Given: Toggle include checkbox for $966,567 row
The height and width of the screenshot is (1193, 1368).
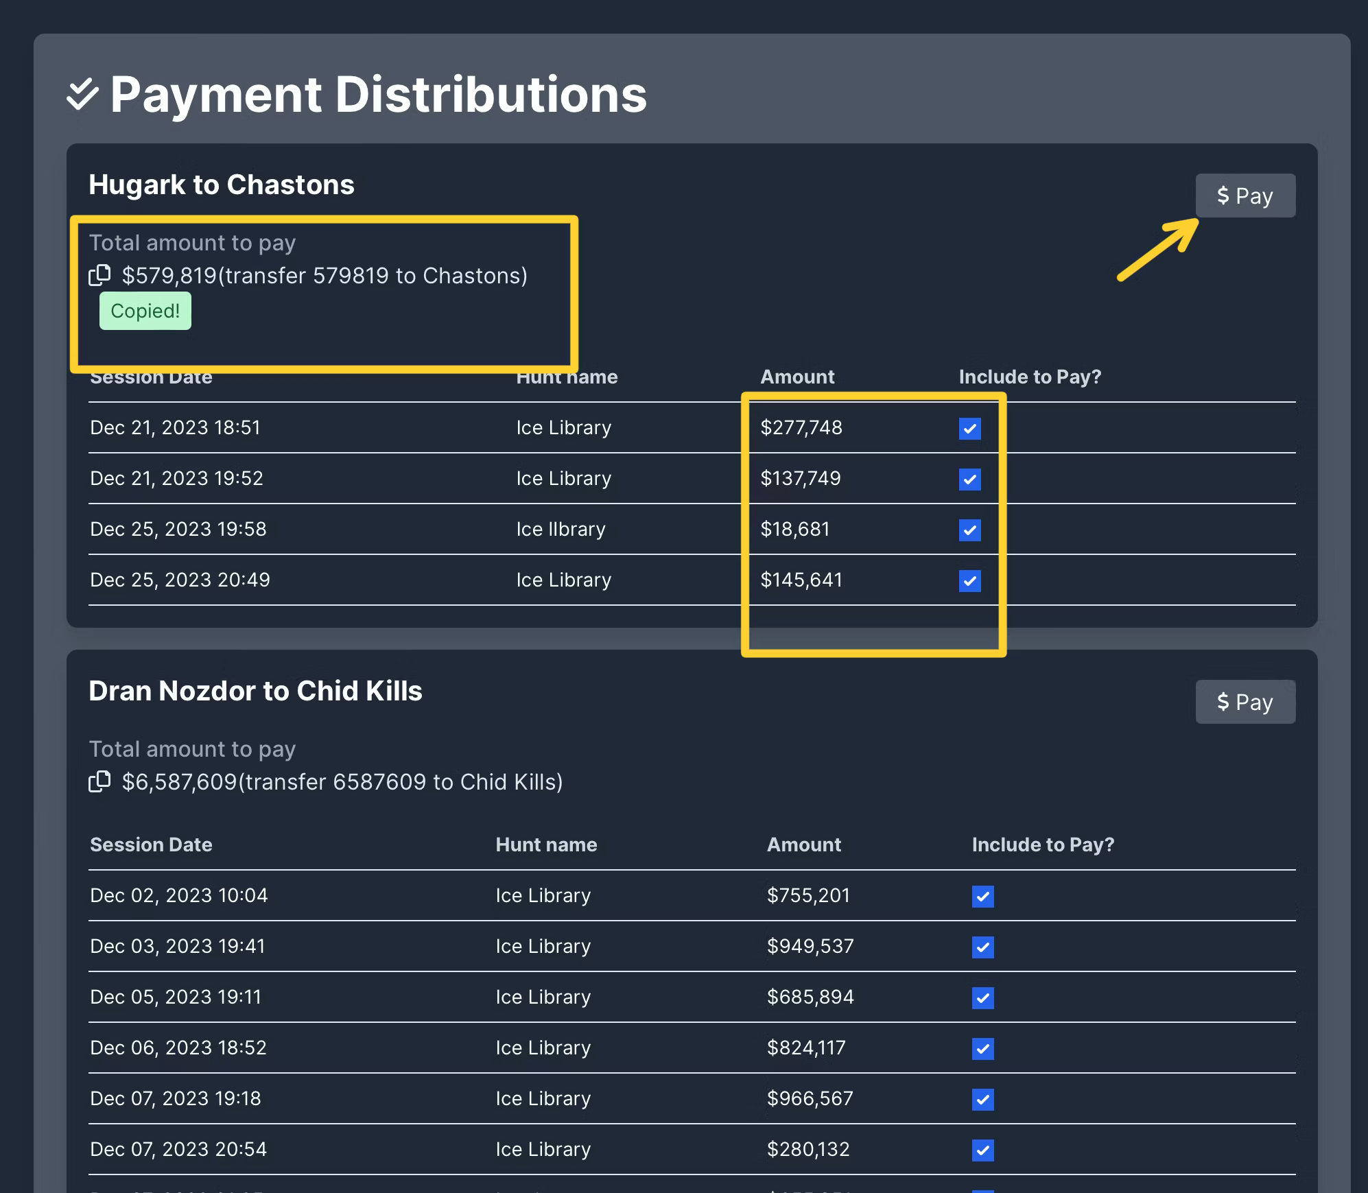Looking at the screenshot, I should (982, 1099).
